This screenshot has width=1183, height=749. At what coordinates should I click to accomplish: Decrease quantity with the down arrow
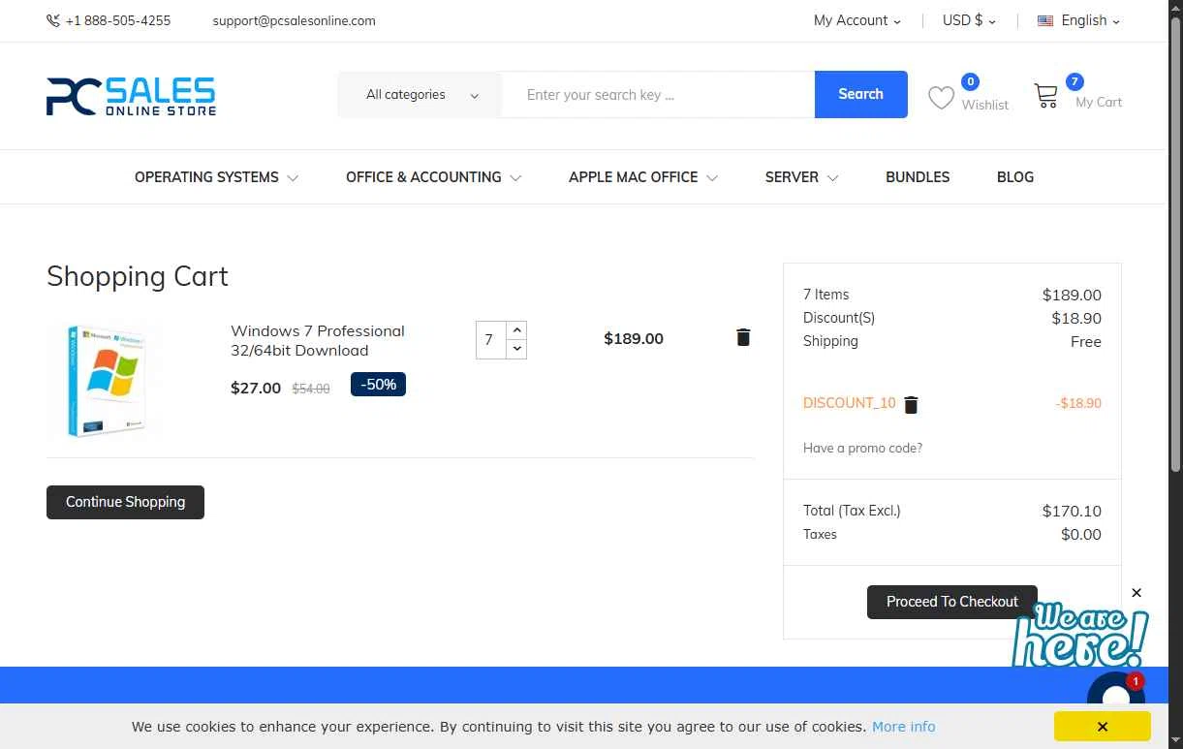pyautogui.click(x=516, y=349)
